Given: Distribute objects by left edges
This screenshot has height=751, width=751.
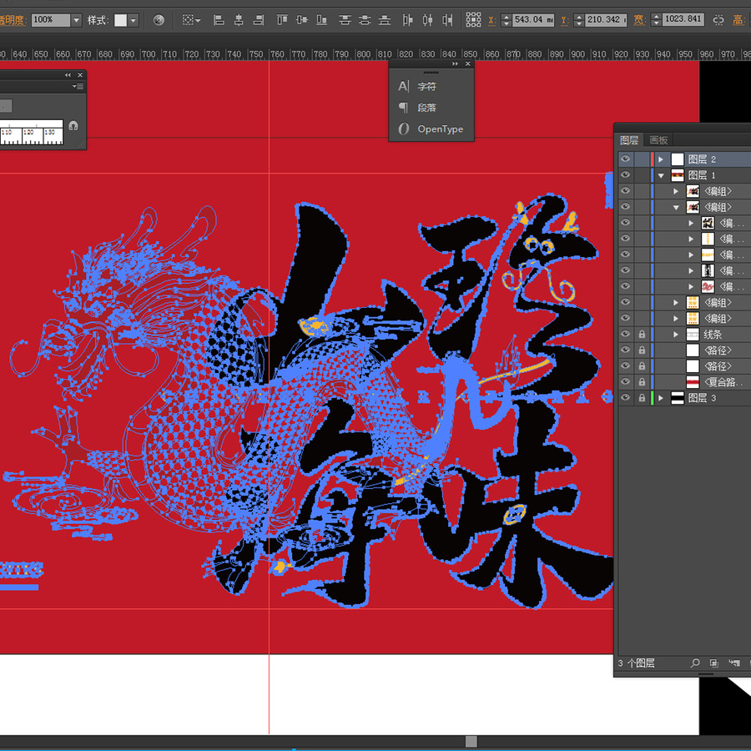Looking at the screenshot, I should point(407,20).
